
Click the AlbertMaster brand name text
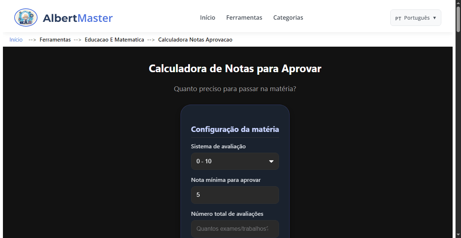pos(78,18)
